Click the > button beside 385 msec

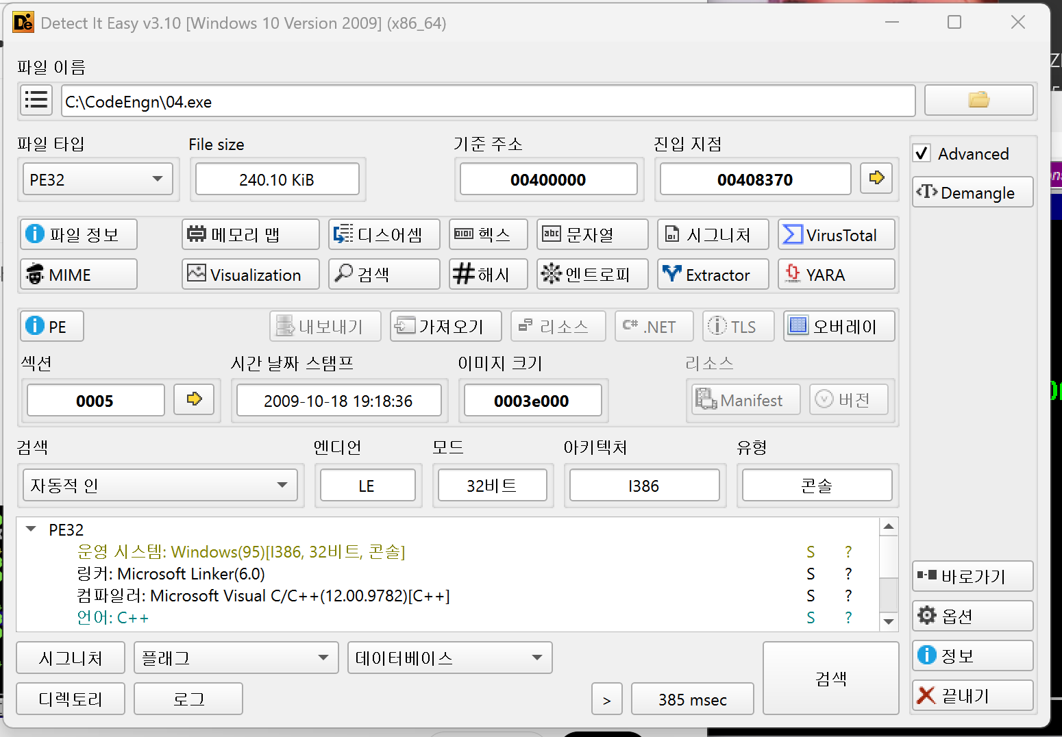[607, 699]
